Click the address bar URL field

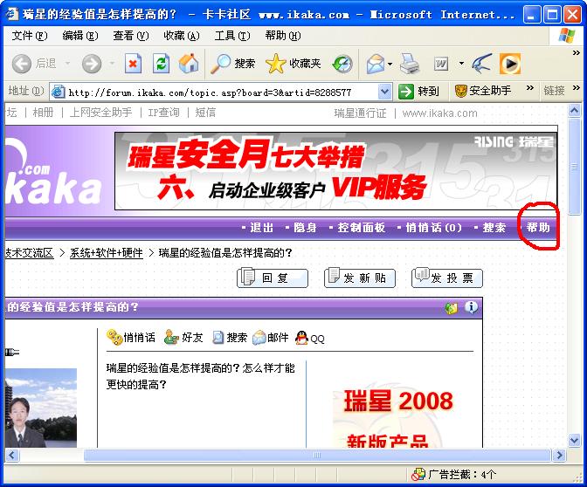click(223, 92)
